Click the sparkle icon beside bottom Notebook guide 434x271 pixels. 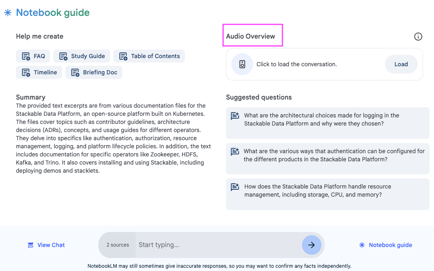361,245
